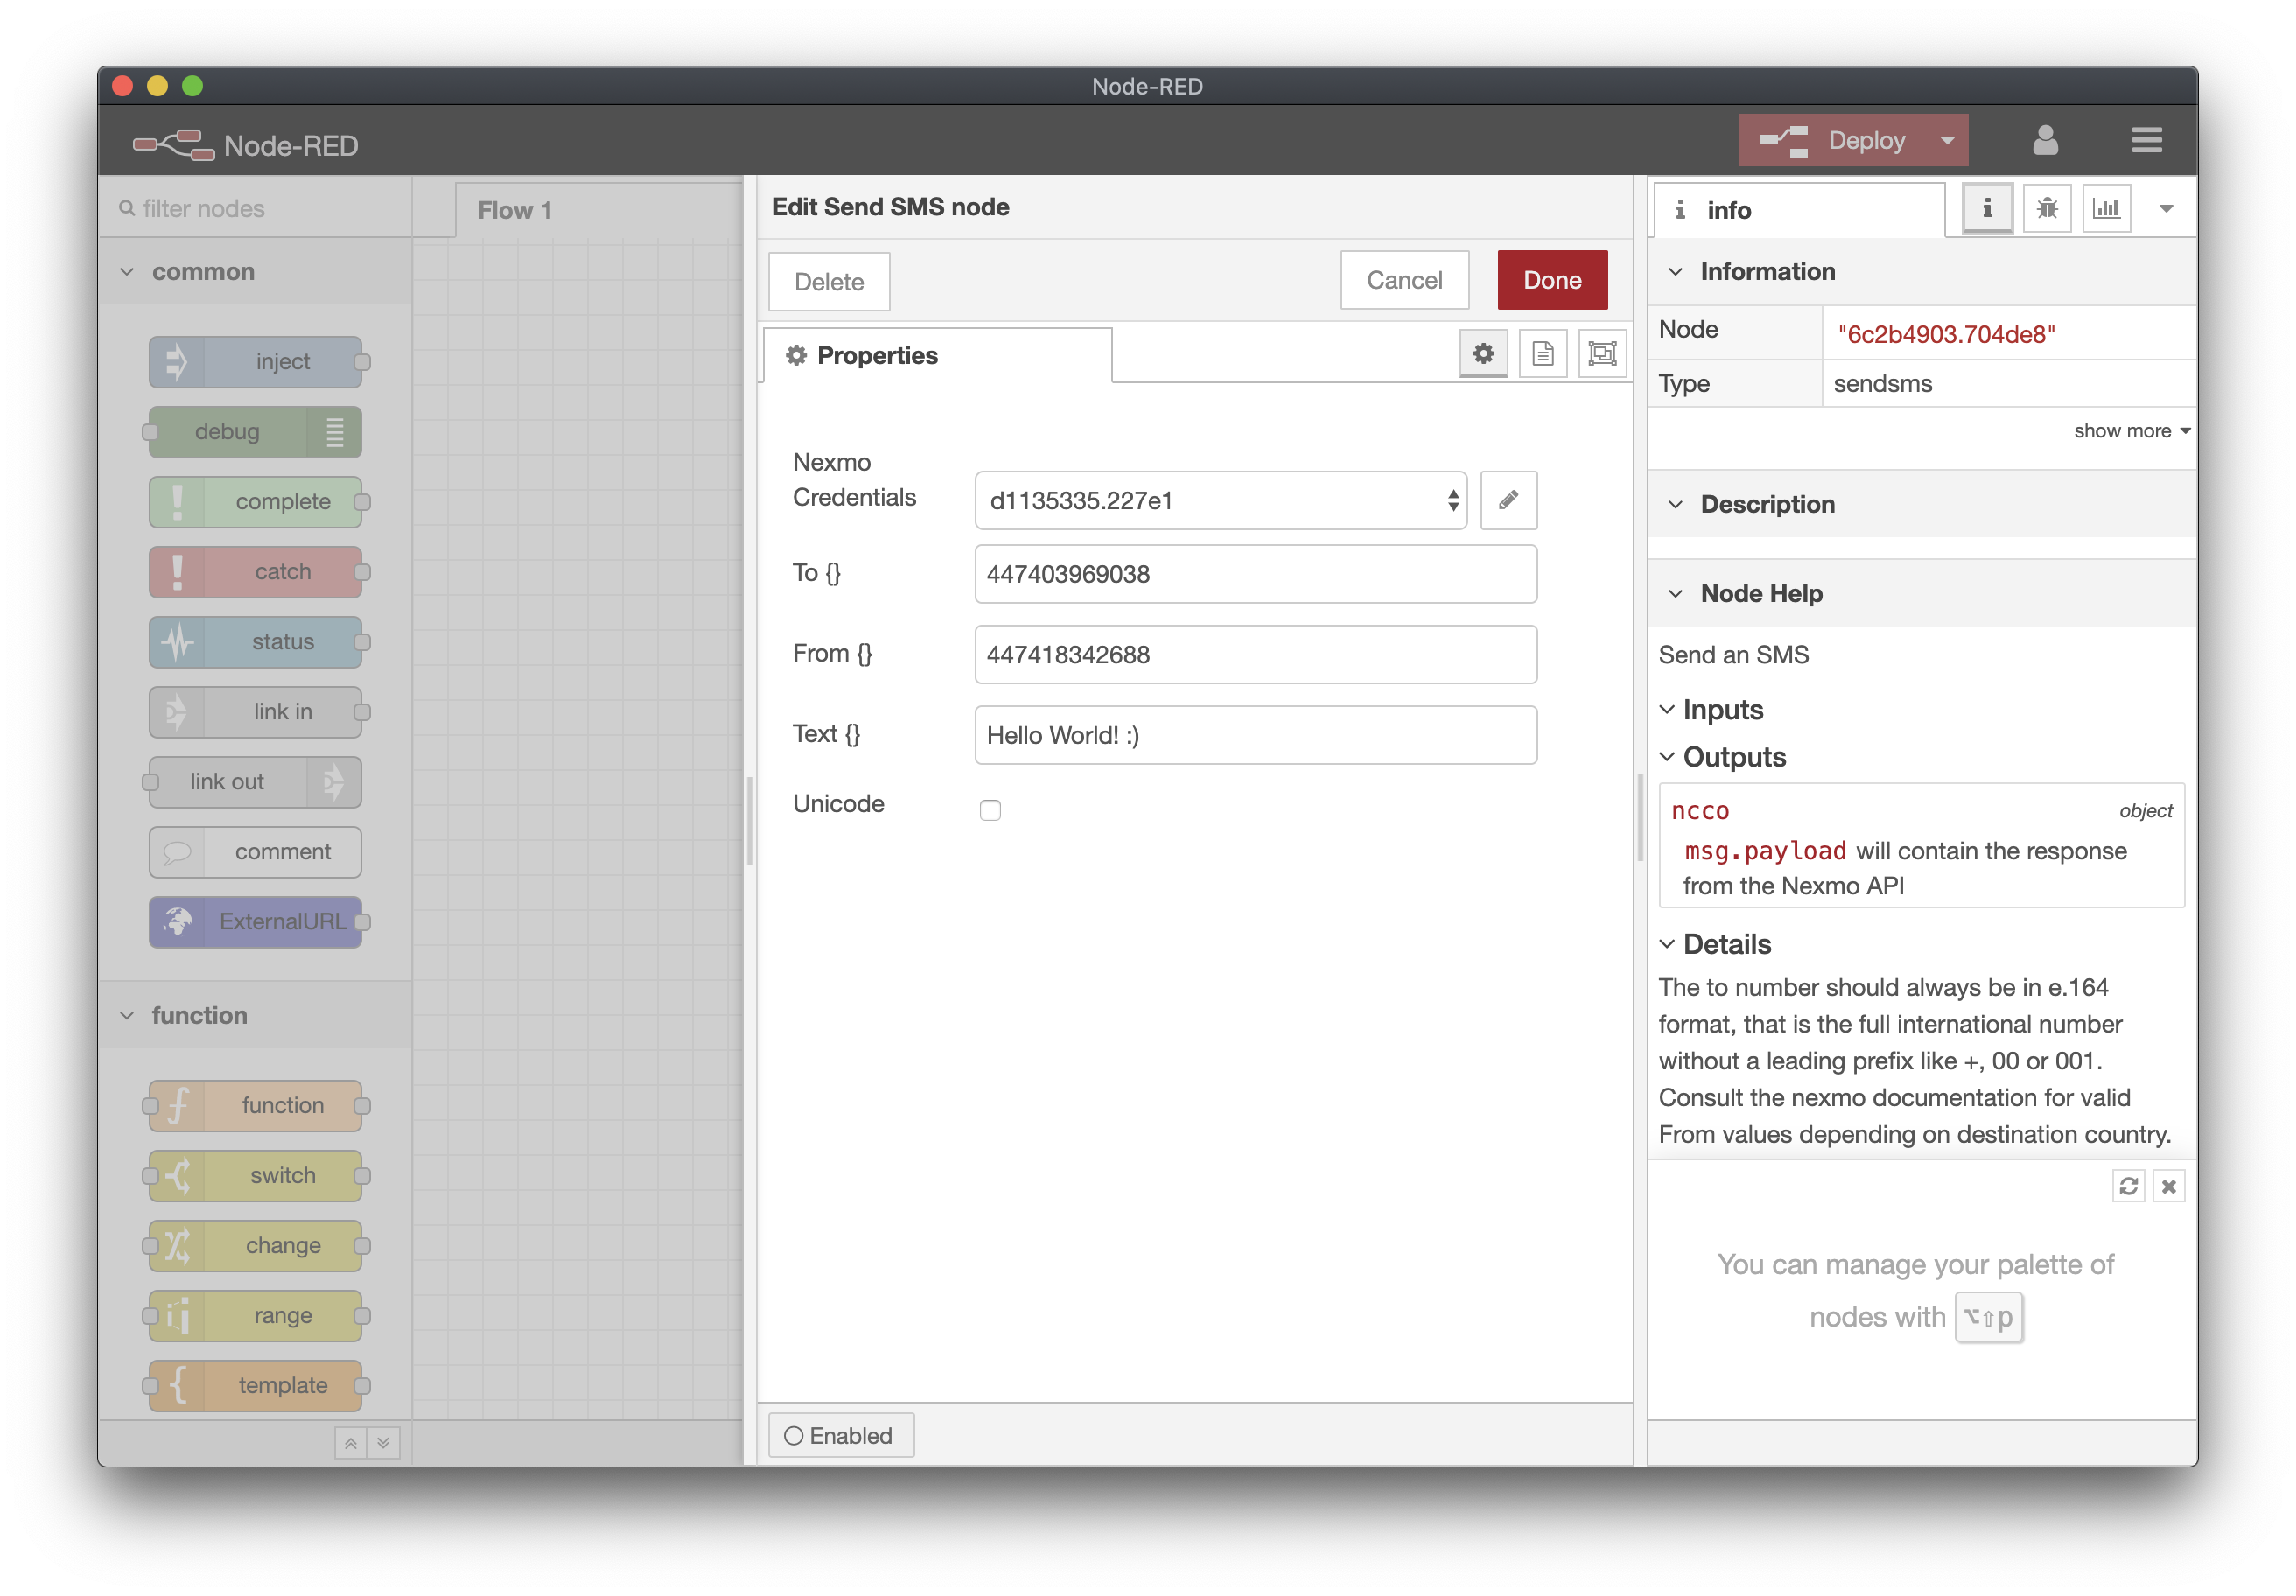This screenshot has width=2296, height=1596.
Task: Select the switch node in palette
Action: point(256,1176)
